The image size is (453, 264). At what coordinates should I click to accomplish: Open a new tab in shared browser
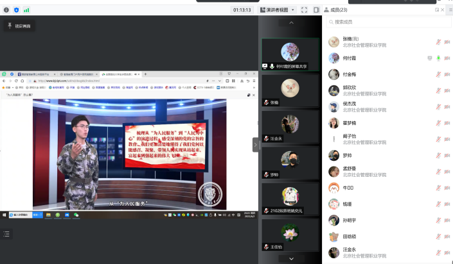(145, 74)
